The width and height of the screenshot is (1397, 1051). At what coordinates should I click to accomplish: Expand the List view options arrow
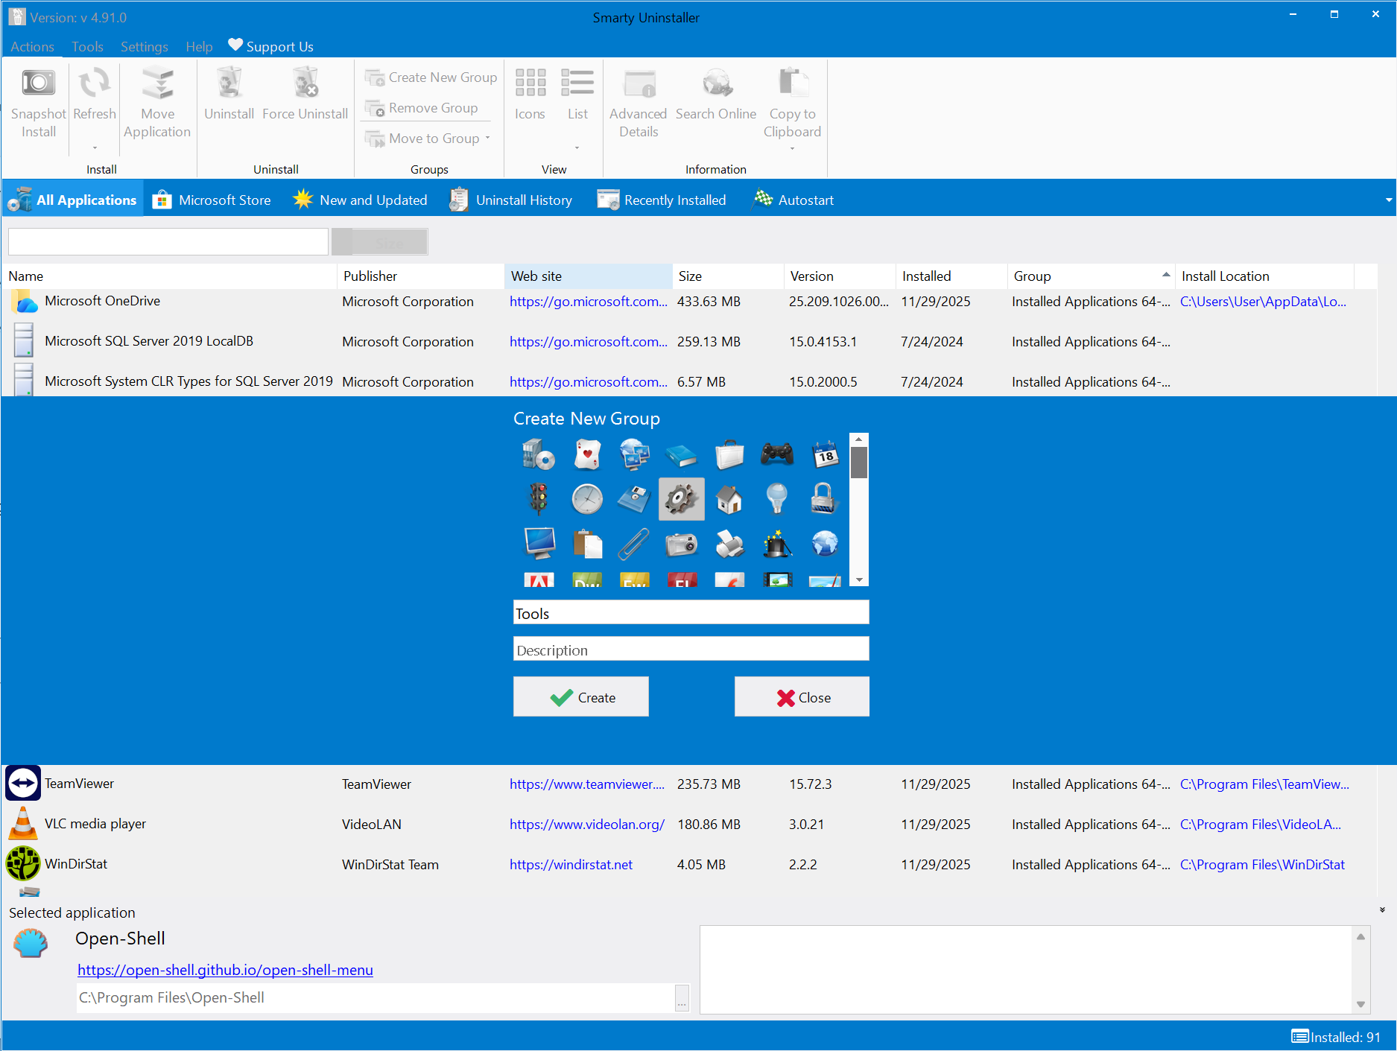578,147
